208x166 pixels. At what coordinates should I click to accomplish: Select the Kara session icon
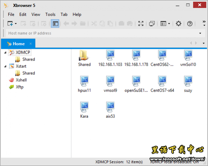84,110
